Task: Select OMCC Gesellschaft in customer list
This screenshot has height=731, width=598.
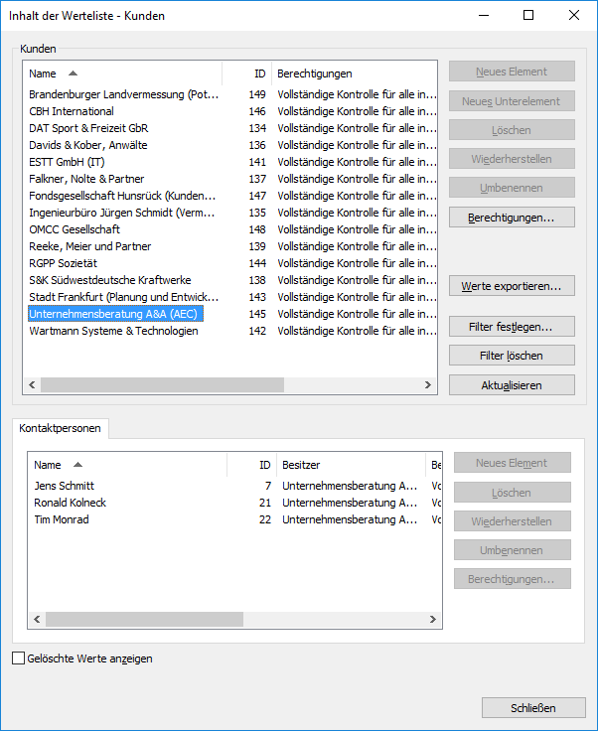Action: coord(75,229)
